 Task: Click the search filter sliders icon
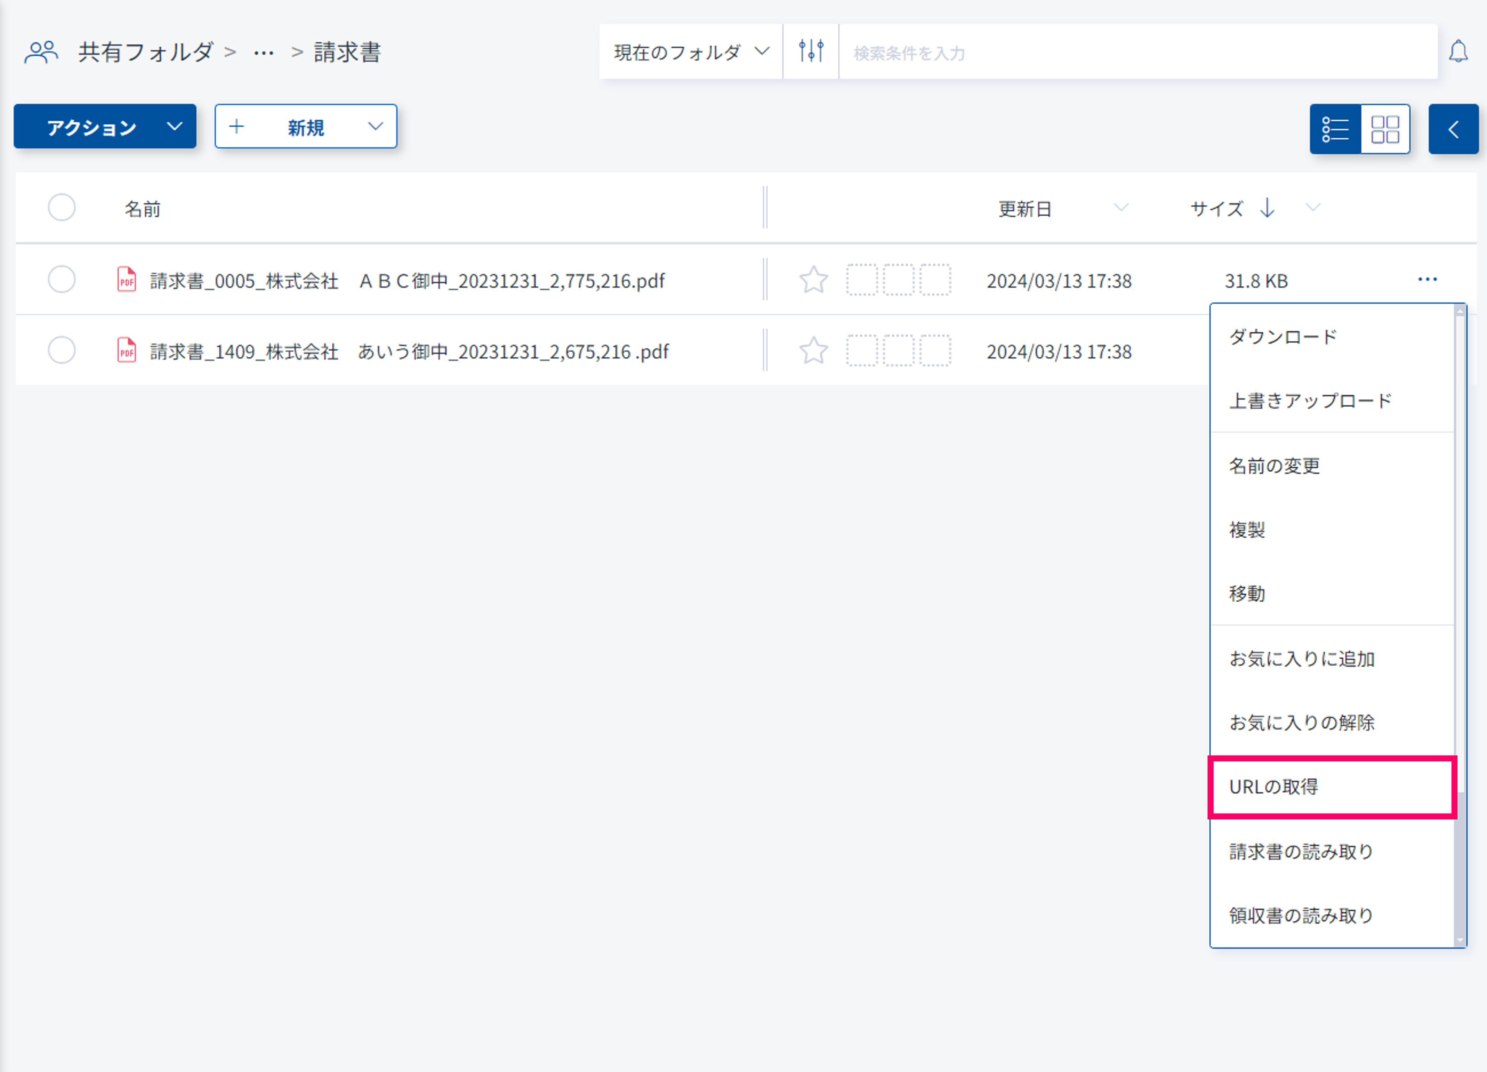[810, 51]
